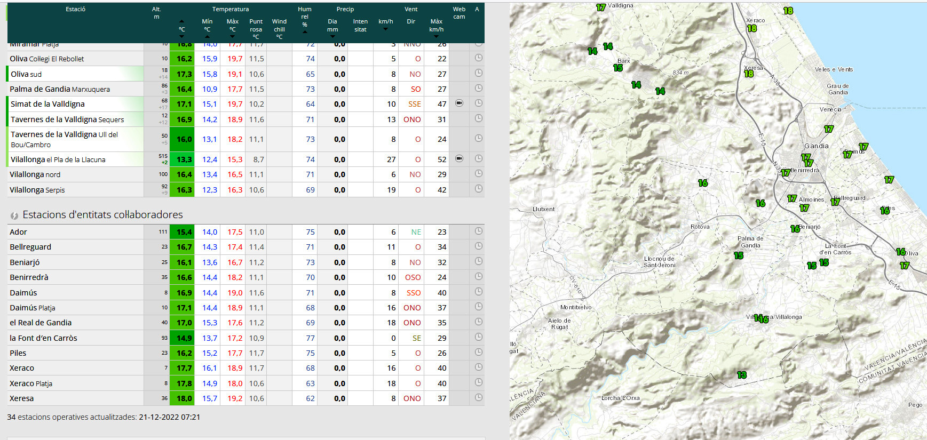The height and width of the screenshot is (440, 927).
Task: Open the Benirredrà station
Action: [29, 277]
